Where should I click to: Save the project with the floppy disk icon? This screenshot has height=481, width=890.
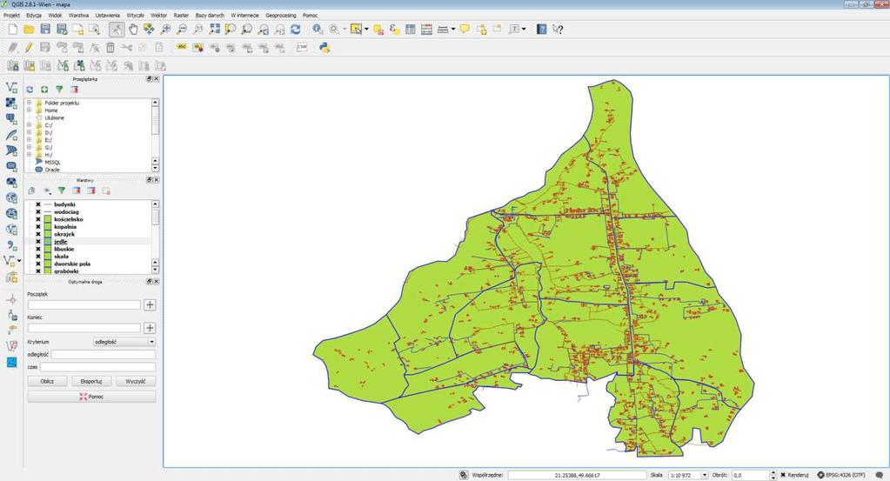point(45,29)
